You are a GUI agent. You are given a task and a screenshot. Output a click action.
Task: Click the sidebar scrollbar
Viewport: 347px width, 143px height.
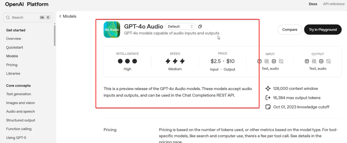[x=55, y=36]
